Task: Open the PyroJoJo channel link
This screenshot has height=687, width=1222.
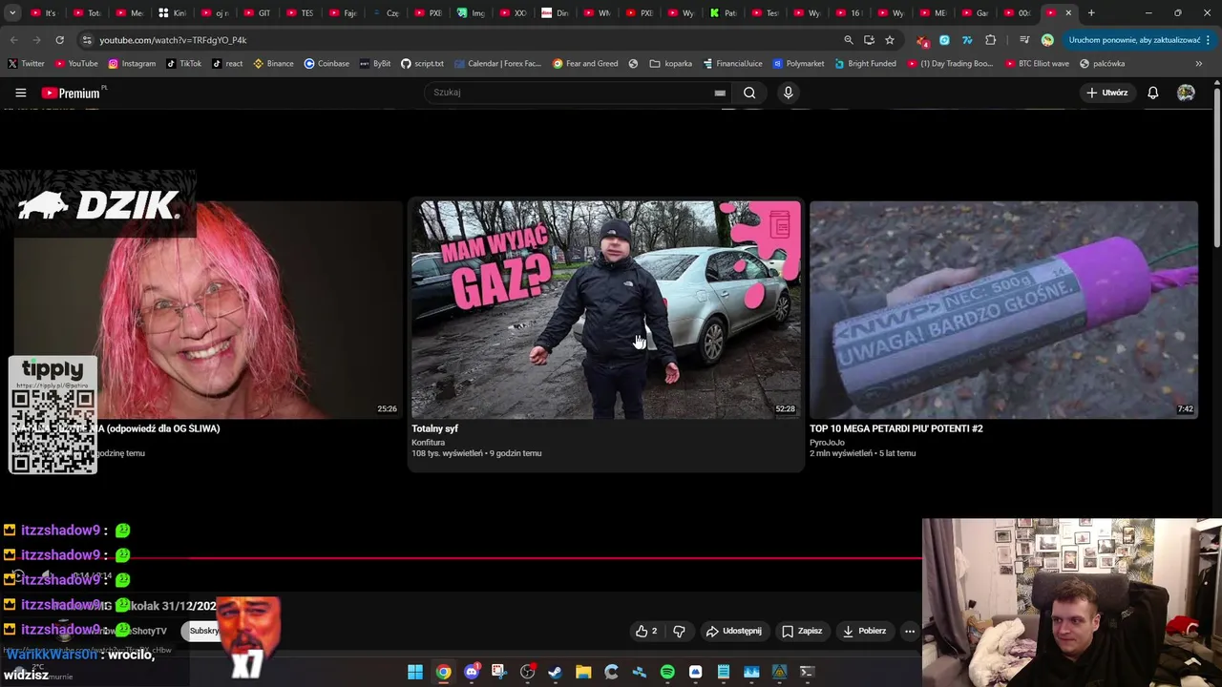Action: click(x=827, y=443)
